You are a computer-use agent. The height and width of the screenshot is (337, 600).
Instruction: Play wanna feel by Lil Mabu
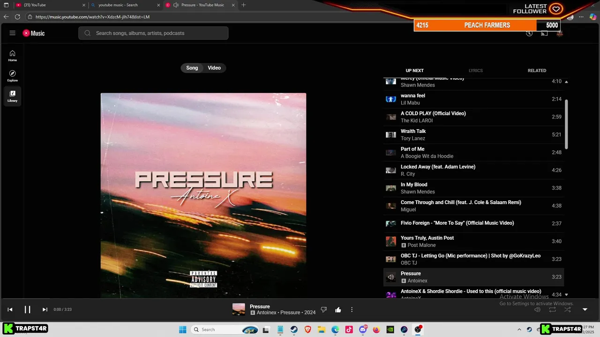(474, 99)
